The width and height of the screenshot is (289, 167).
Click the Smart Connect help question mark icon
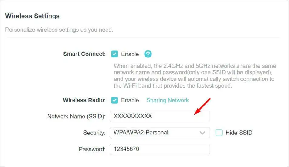(148, 54)
